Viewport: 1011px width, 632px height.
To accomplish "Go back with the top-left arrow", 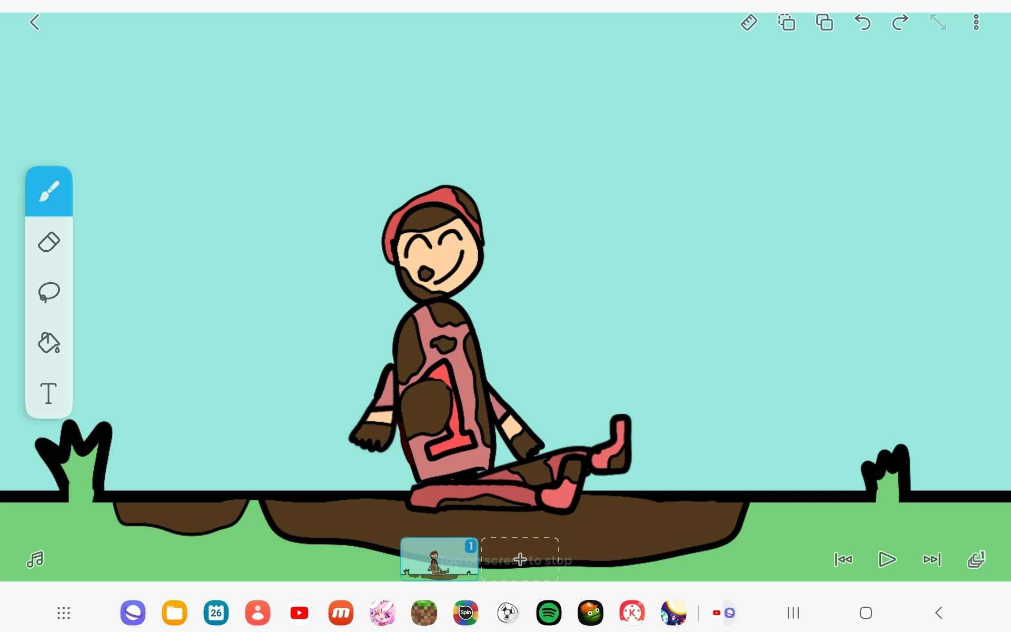I will pyautogui.click(x=35, y=22).
